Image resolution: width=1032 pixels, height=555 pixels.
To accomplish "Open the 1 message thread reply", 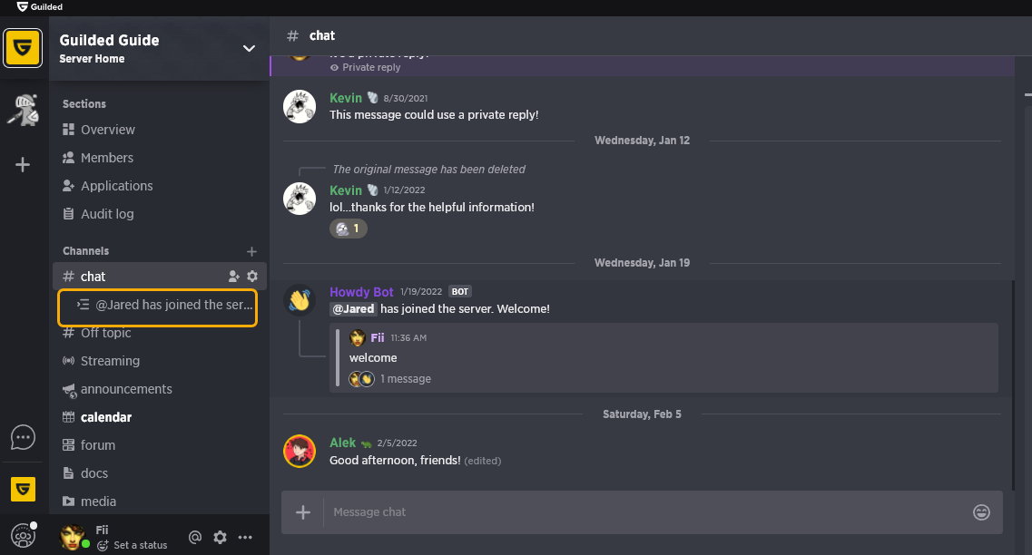I will click(406, 379).
